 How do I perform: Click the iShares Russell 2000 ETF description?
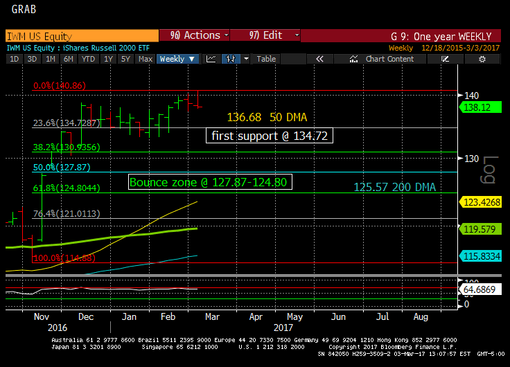[106, 48]
